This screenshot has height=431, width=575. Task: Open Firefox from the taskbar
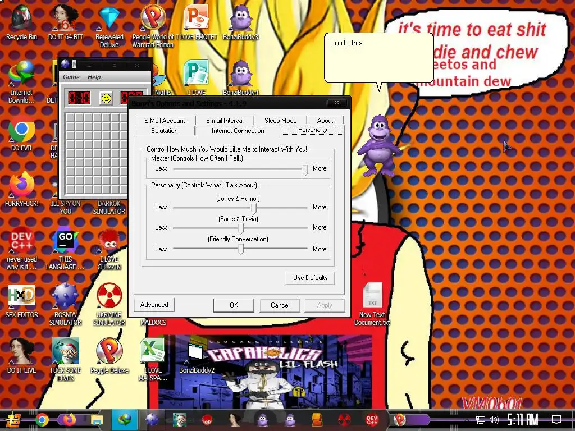tap(69, 420)
